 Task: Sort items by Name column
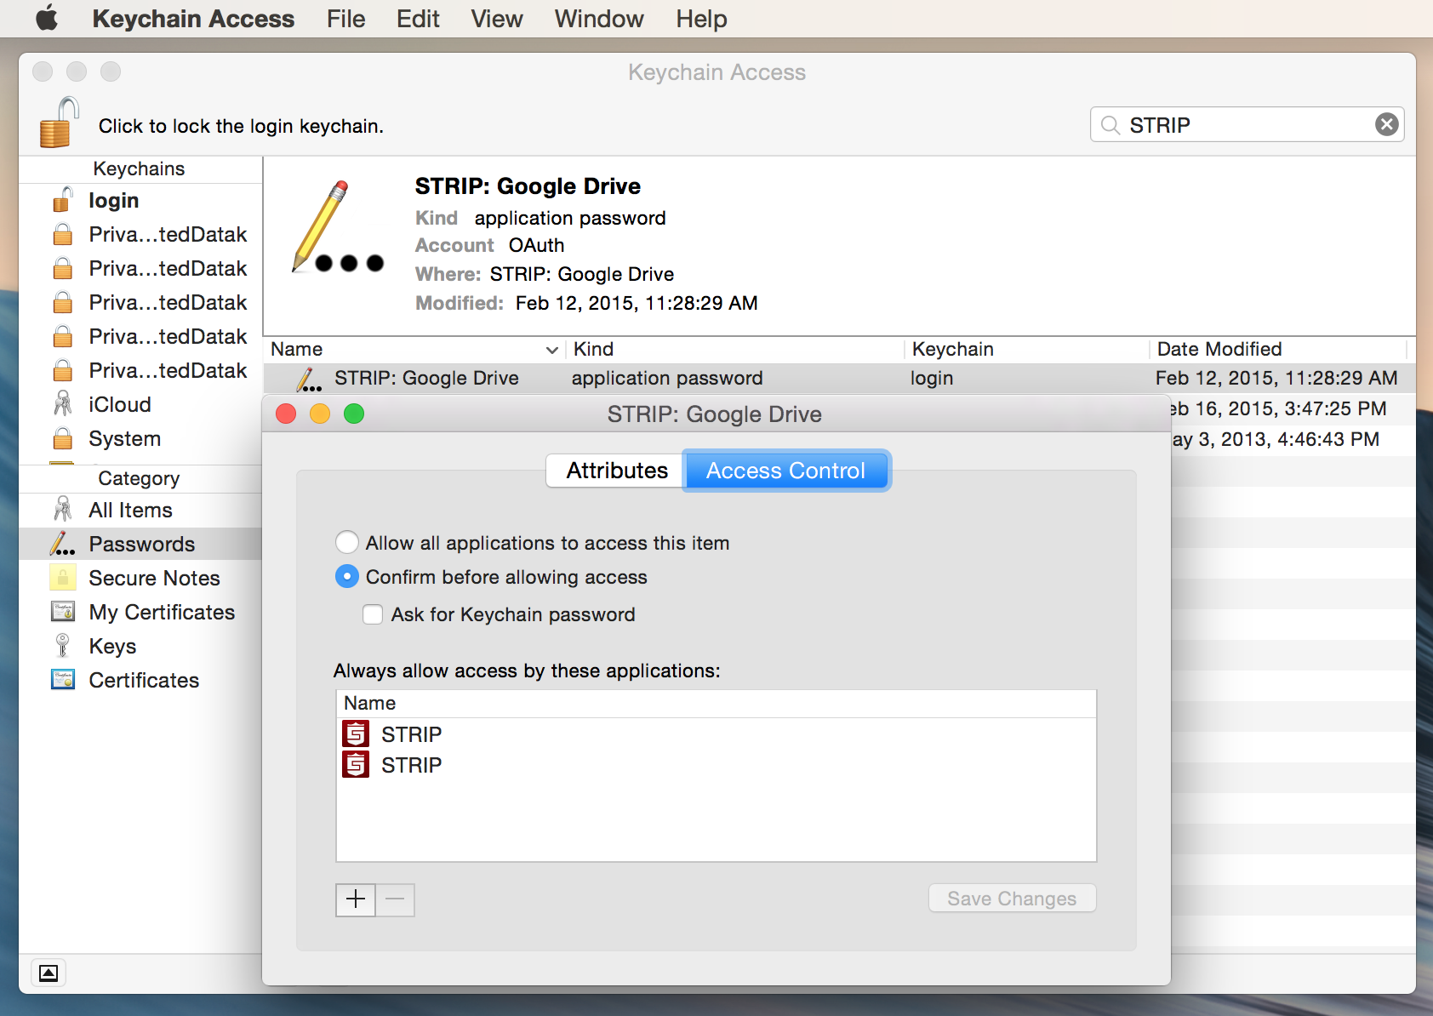[414, 350]
